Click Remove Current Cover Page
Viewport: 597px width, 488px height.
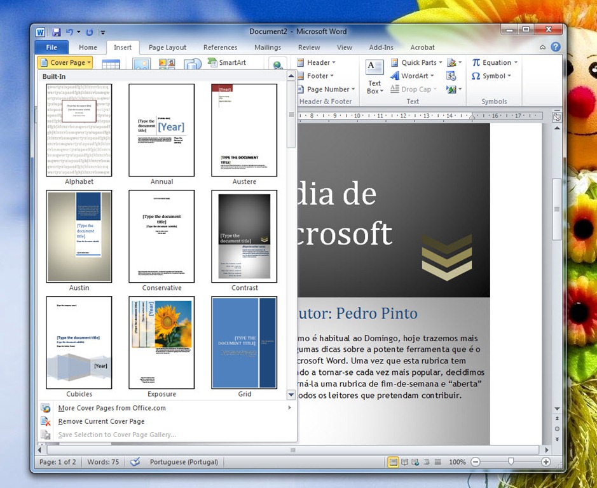coord(167,421)
